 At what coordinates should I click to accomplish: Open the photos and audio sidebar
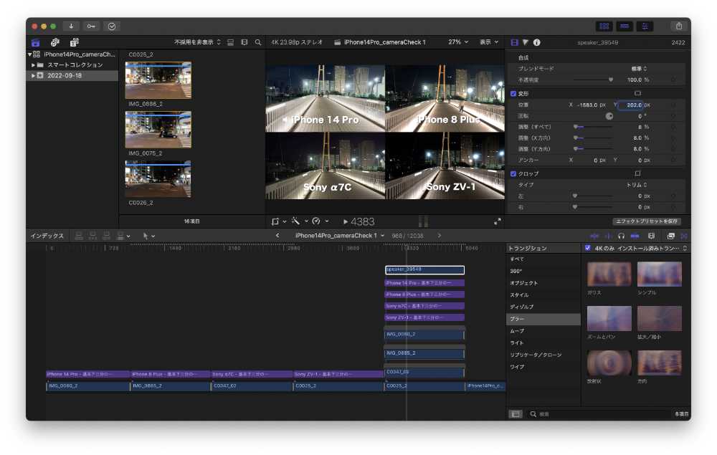[55, 42]
